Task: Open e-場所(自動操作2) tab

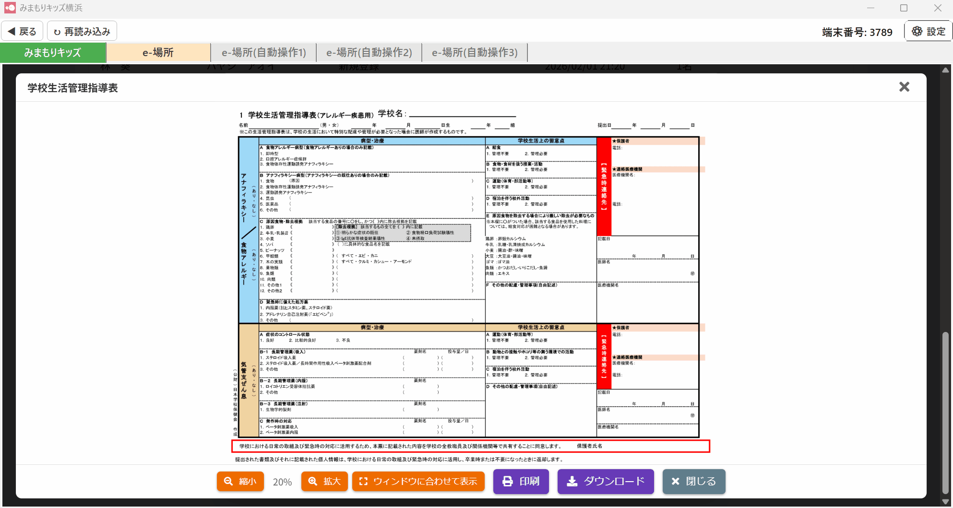Action: [369, 53]
